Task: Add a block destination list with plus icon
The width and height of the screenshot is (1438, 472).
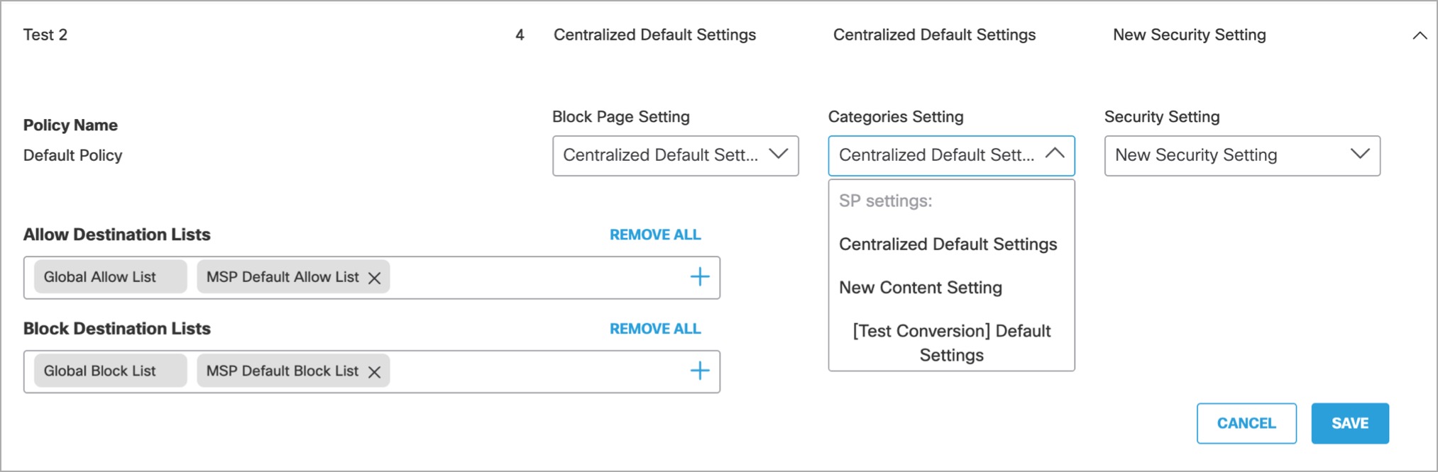Action: 700,371
